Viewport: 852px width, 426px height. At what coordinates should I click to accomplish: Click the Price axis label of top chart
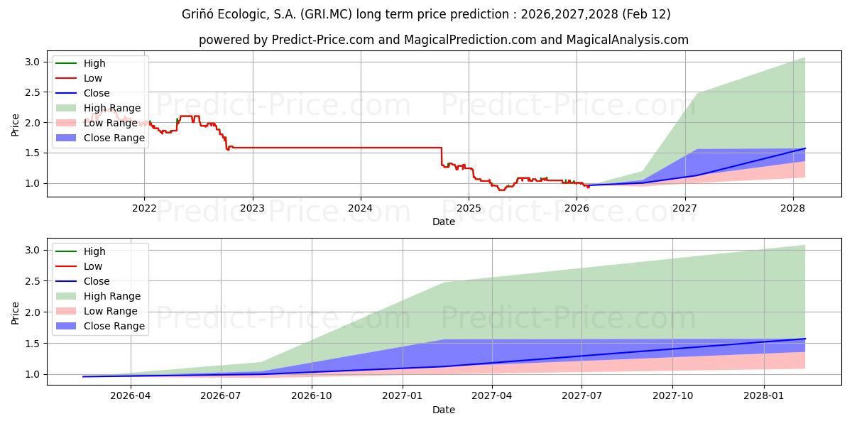pos(16,124)
